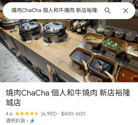Click the 4.6 rating number

9,114
